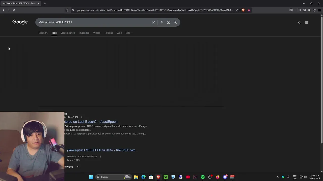Image resolution: width=323 pixels, height=181 pixels.
Task: Clear the Google search box
Action: pos(153,22)
